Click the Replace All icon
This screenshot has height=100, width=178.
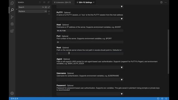(x=49, y=11)
